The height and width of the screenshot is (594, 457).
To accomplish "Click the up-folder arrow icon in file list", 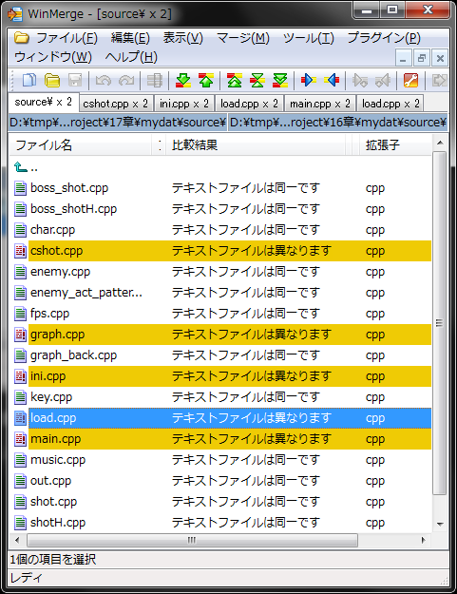I will coord(20,166).
